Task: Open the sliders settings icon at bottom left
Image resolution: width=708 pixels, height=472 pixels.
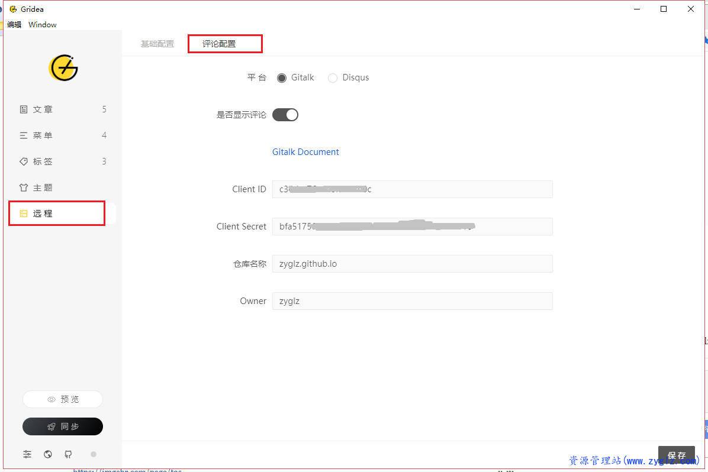Action: tap(27, 454)
